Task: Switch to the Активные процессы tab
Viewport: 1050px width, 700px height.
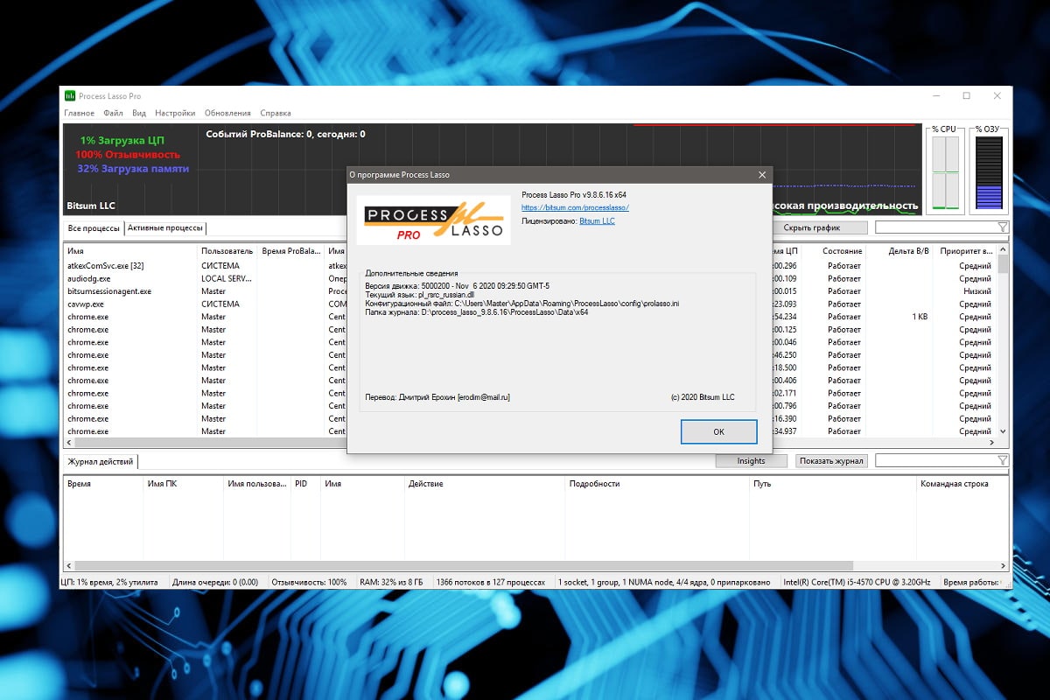Action: coord(165,228)
